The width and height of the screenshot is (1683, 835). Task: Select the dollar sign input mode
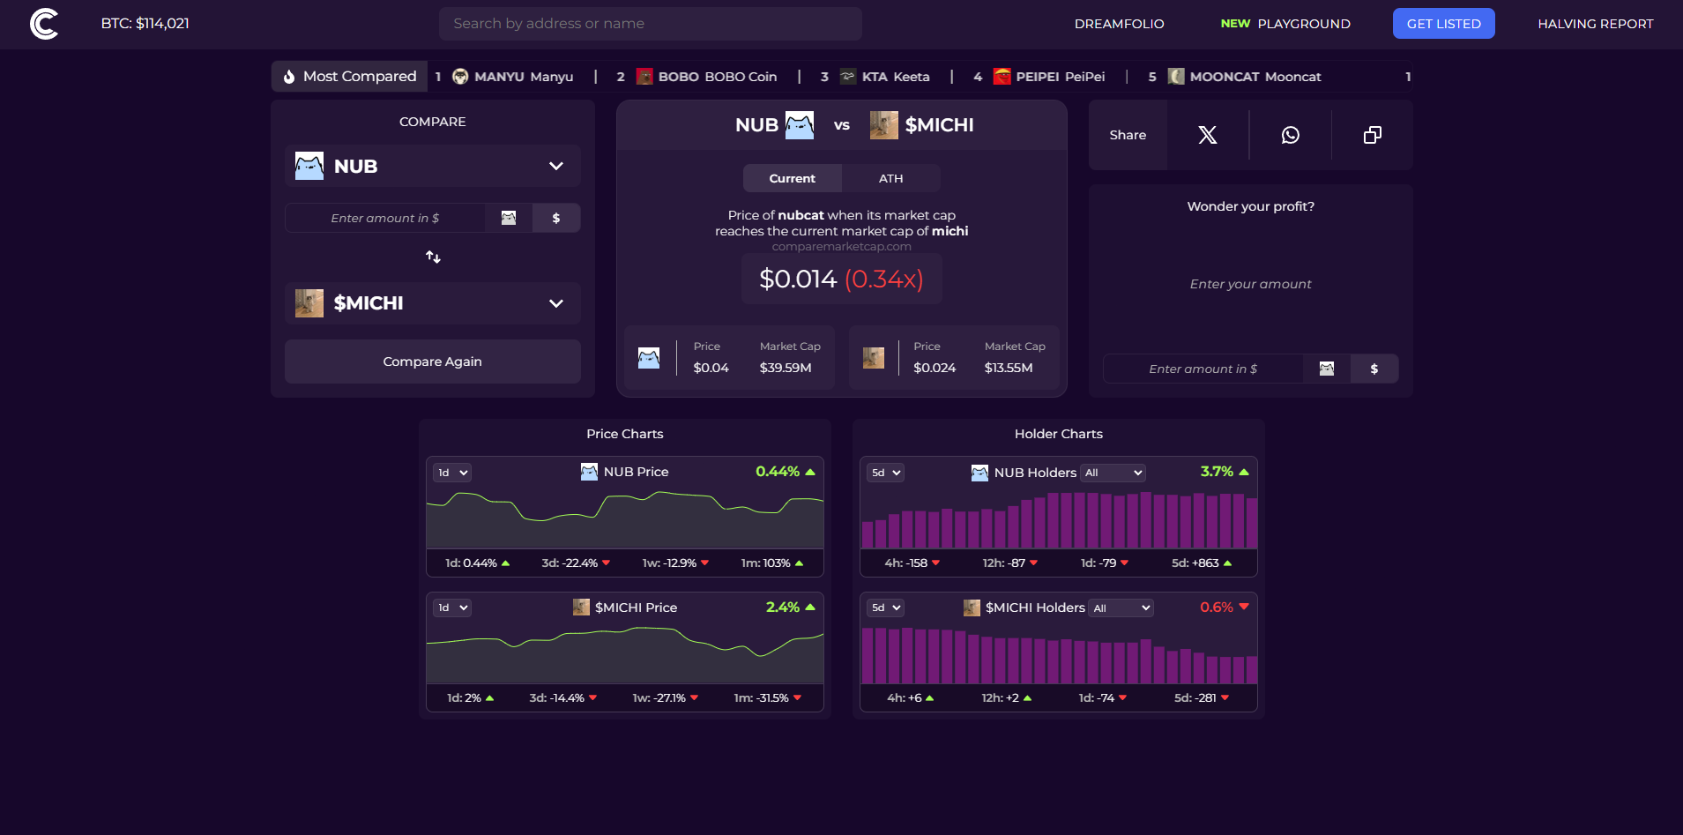(x=556, y=218)
